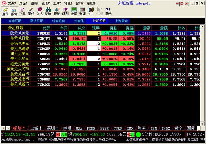
Task: Activate the 画线 draw line tool
Action: [31, 12]
